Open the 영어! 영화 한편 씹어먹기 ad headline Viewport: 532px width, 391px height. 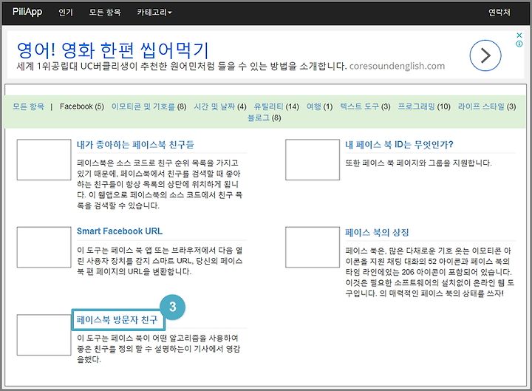(112, 50)
